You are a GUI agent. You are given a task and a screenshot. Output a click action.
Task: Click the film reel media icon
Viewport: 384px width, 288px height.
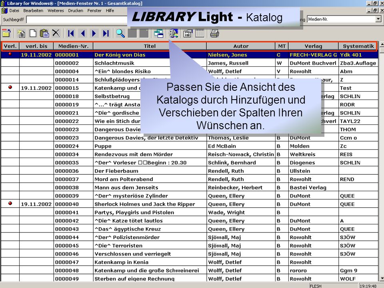173,33
